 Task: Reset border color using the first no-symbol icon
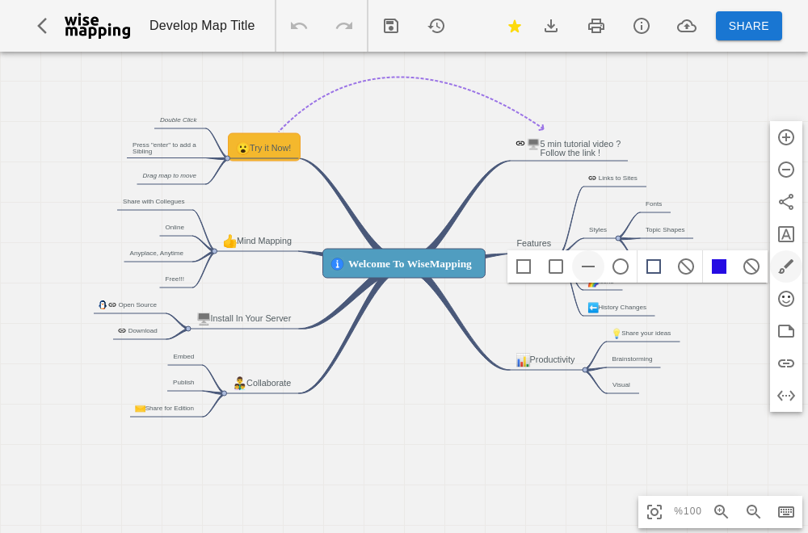point(686,266)
